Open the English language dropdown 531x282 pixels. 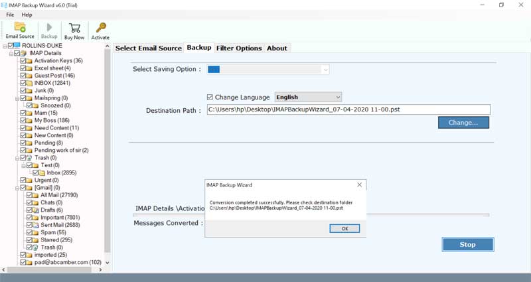click(338, 97)
